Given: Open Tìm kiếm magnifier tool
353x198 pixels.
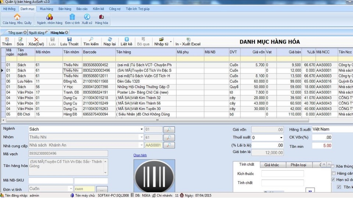Looking at the screenshot, I should click(x=91, y=40).
